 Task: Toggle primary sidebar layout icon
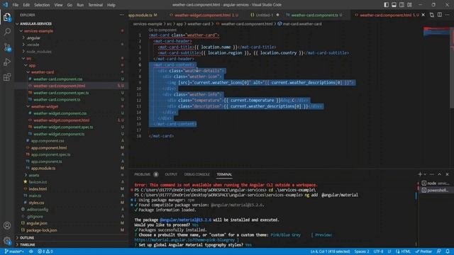(386, 5)
